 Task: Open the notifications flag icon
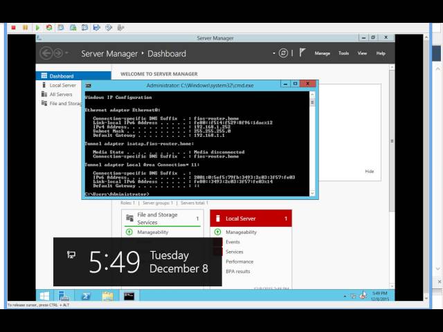point(302,53)
